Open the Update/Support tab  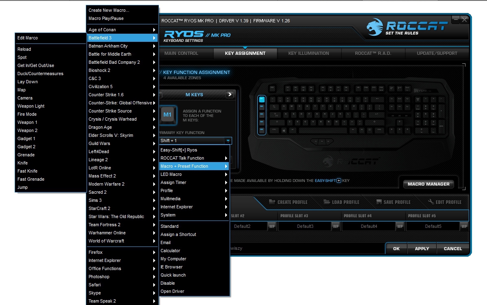(437, 53)
